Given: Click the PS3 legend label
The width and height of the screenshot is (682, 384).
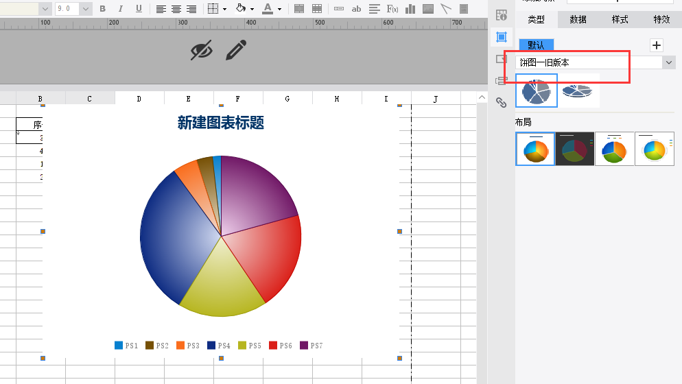Looking at the screenshot, I should coord(193,346).
